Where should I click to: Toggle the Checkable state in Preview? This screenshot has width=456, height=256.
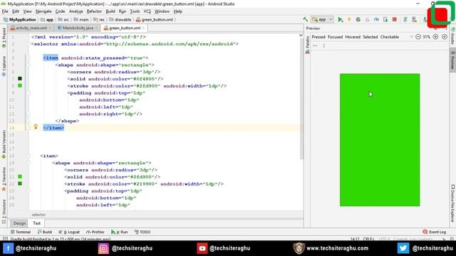click(390, 37)
